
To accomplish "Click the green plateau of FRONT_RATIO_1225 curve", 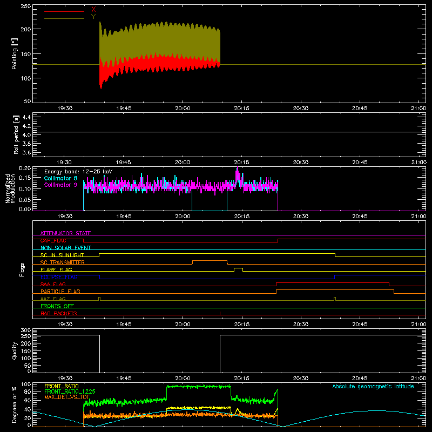I will [x=199, y=387].
